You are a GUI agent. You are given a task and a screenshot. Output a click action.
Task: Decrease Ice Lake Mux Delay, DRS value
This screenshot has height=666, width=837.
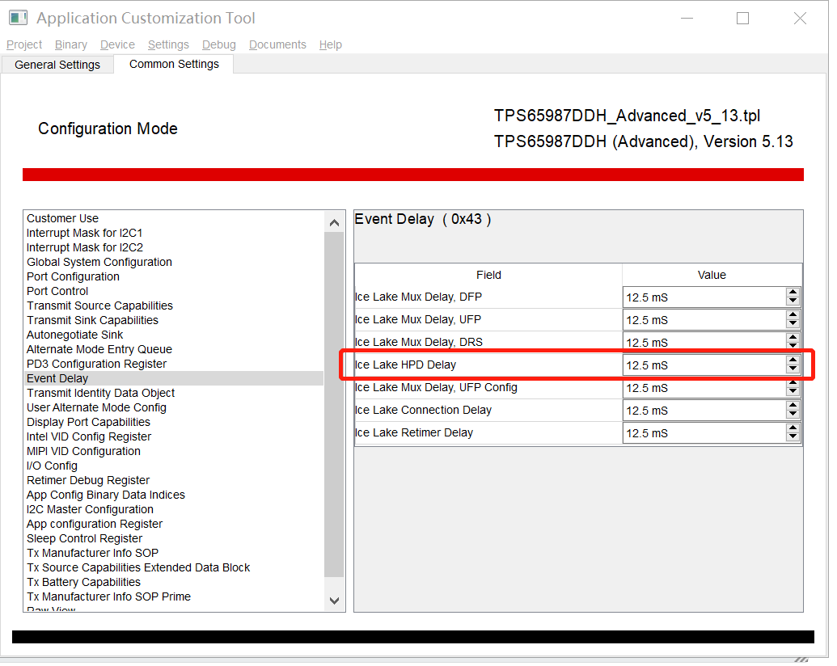pyautogui.click(x=793, y=346)
